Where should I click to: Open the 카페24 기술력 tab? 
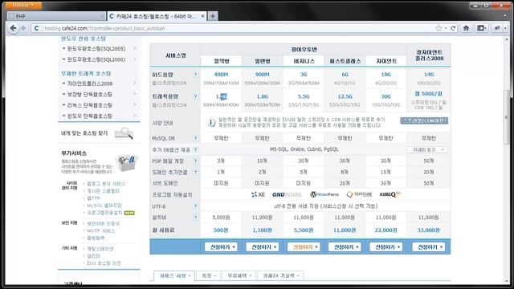pyautogui.click(x=280, y=276)
